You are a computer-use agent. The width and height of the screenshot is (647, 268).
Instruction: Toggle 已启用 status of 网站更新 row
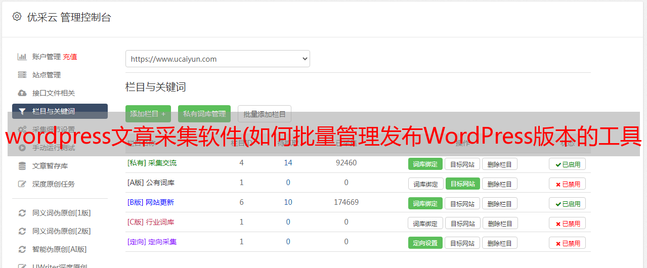tap(567, 203)
